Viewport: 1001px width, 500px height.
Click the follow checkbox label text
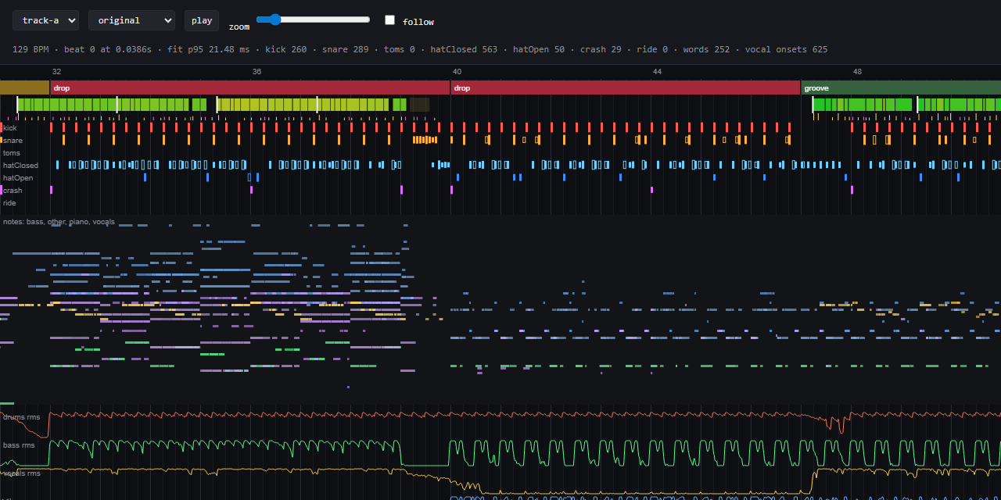(x=418, y=22)
